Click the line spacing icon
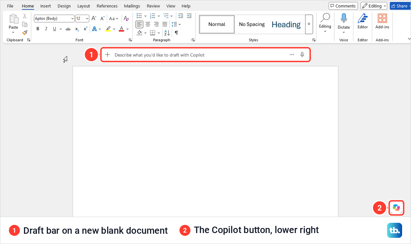The height and width of the screenshot is (244, 411). (x=174, y=24)
